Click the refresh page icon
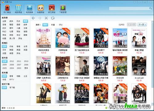The width and height of the screenshot is (154, 111). 53,18
